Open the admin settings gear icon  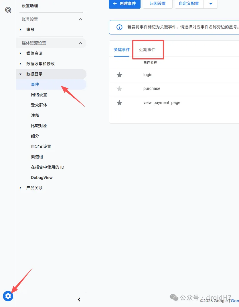point(8,296)
